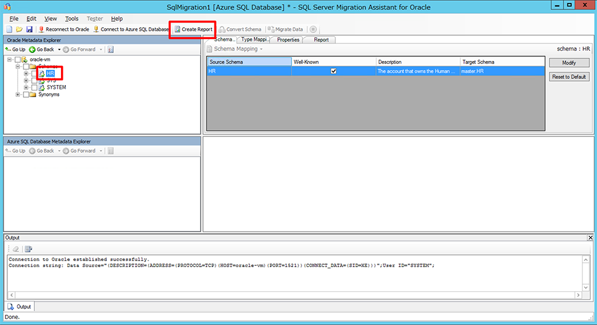Open the Edit menu

[31, 19]
